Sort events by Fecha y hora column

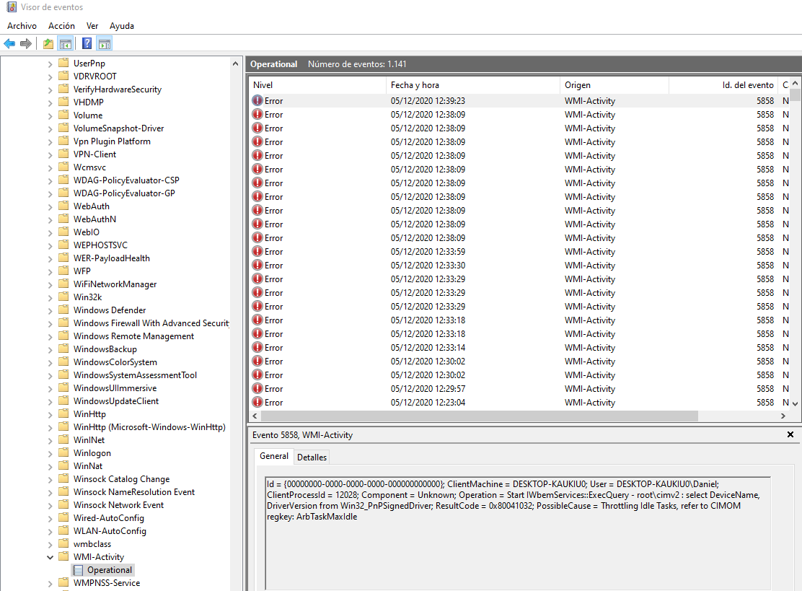click(x=472, y=85)
